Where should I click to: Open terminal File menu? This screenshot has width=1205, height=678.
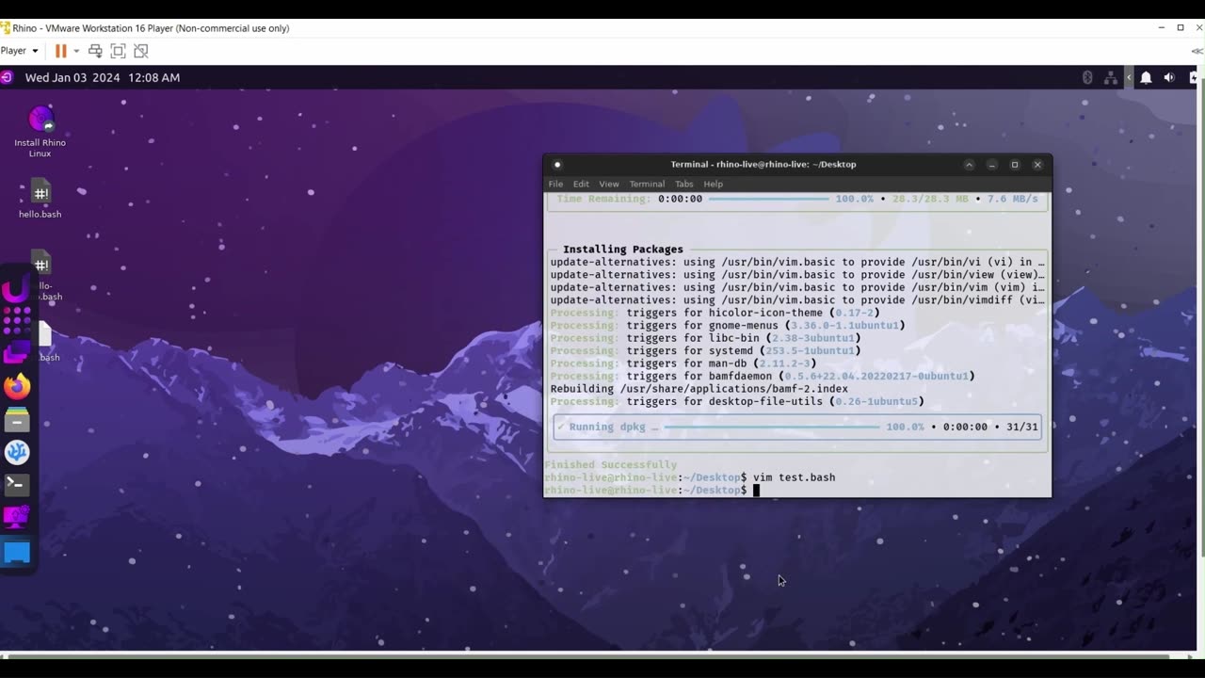pyautogui.click(x=555, y=184)
